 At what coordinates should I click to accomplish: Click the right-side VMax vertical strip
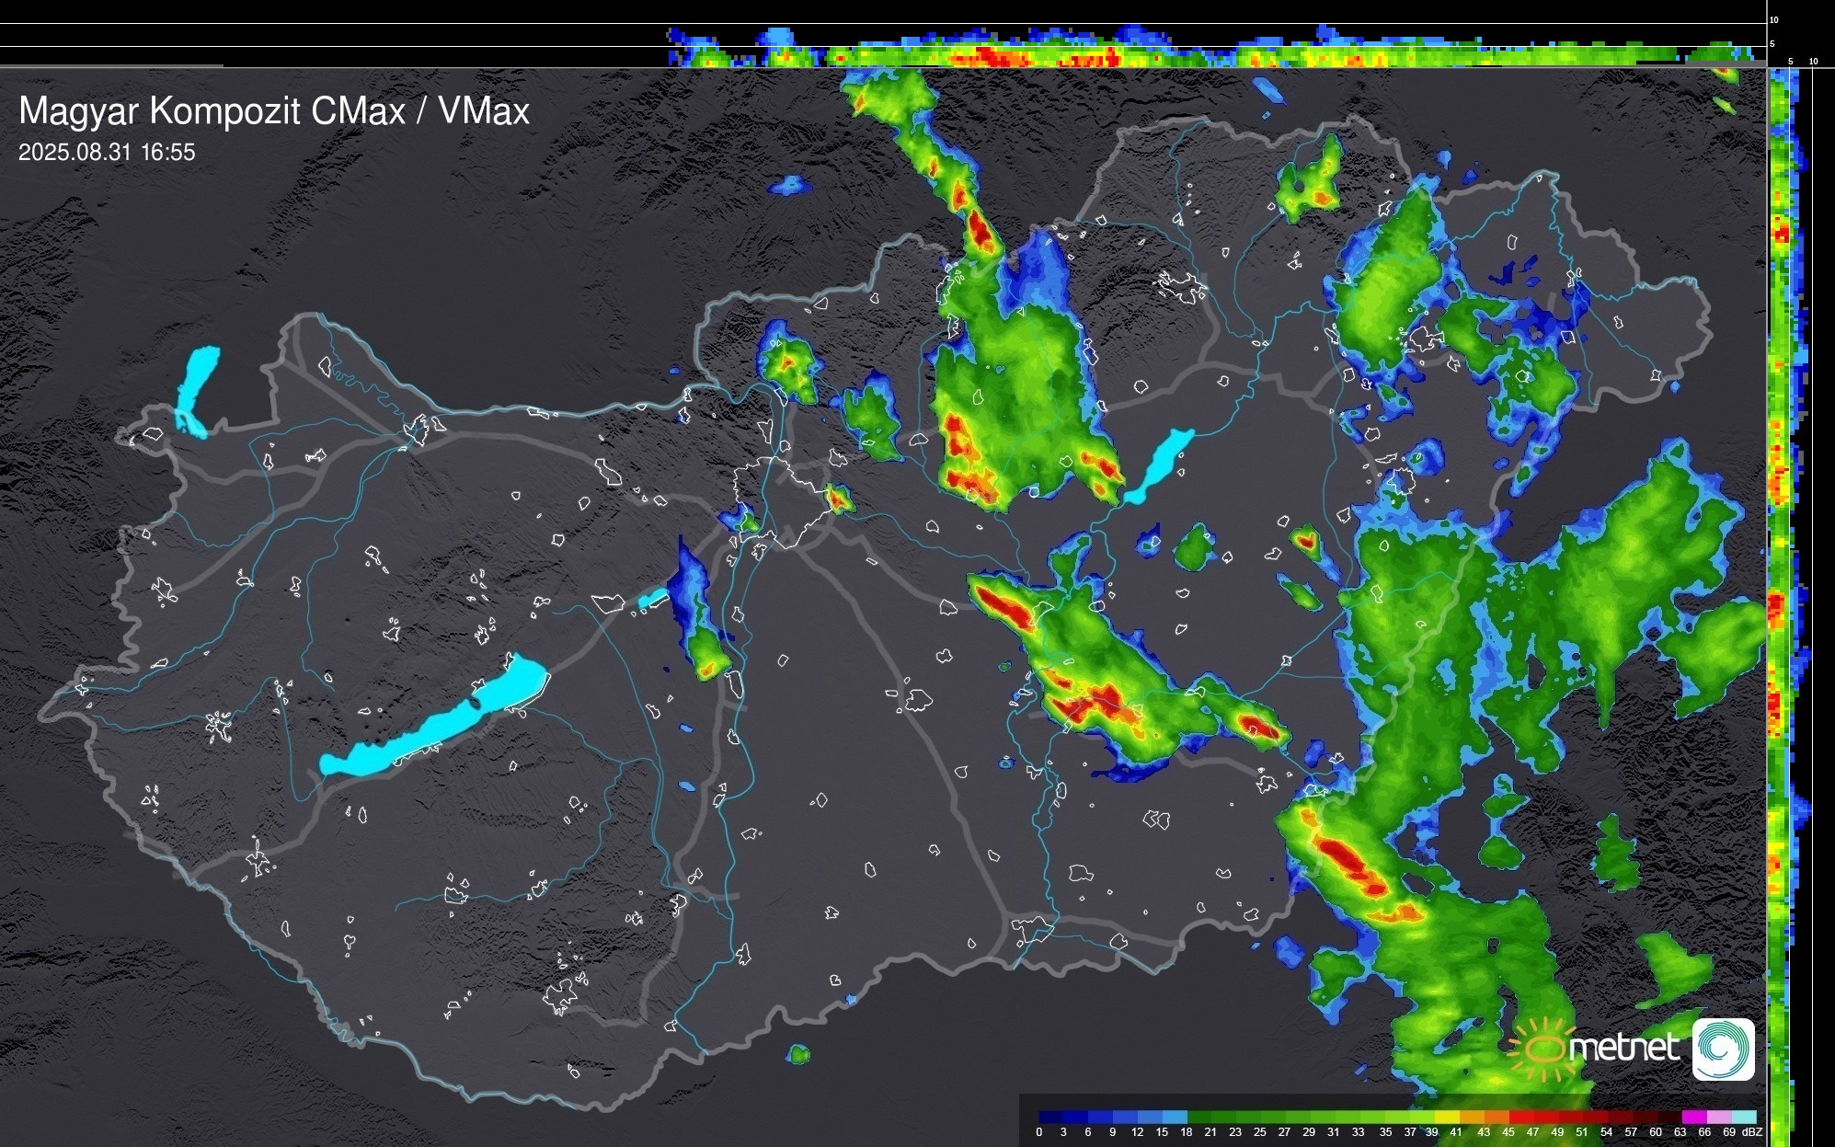(x=1781, y=552)
